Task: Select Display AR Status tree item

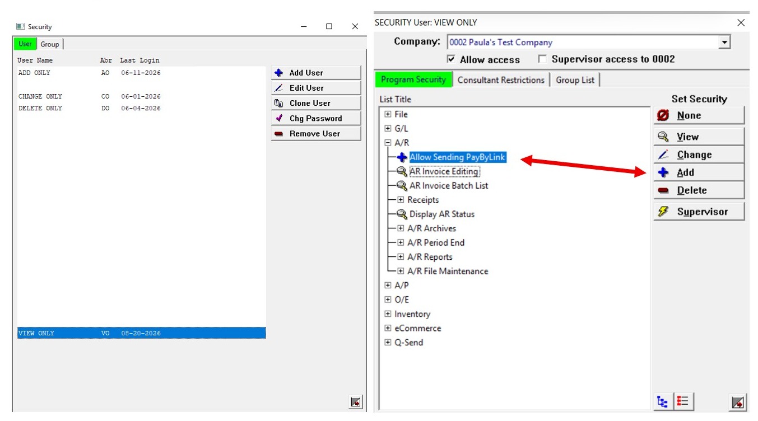Action: pyautogui.click(x=442, y=214)
